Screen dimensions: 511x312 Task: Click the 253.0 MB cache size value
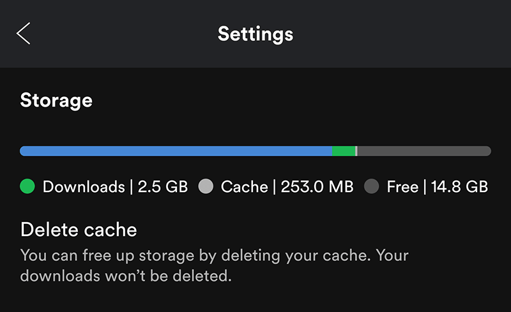click(316, 187)
